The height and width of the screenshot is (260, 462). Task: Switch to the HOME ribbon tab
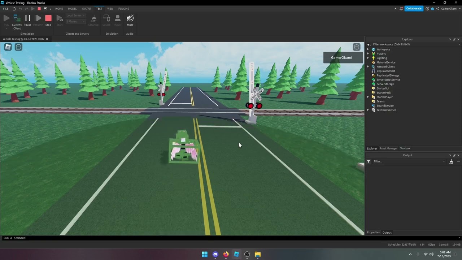click(x=59, y=9)
